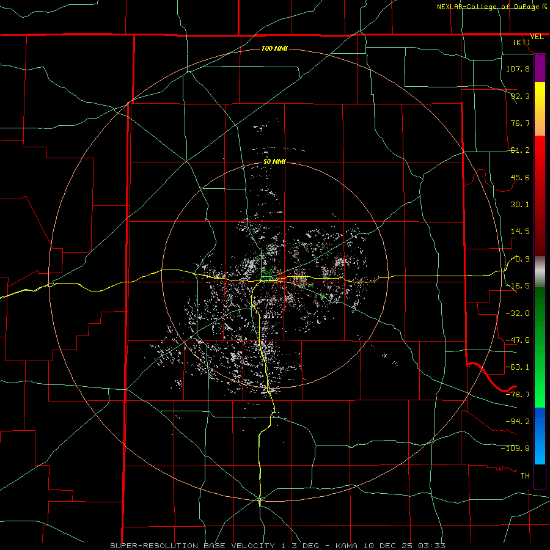The image size is (550, 550).
Task: Click the 14.5 velocity scale value
Action: pyautogui.click(x=520, y=232)
